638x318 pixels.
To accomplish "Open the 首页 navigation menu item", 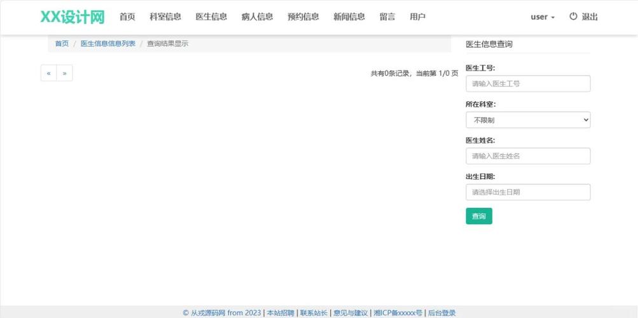I will [x=127, y=17].
